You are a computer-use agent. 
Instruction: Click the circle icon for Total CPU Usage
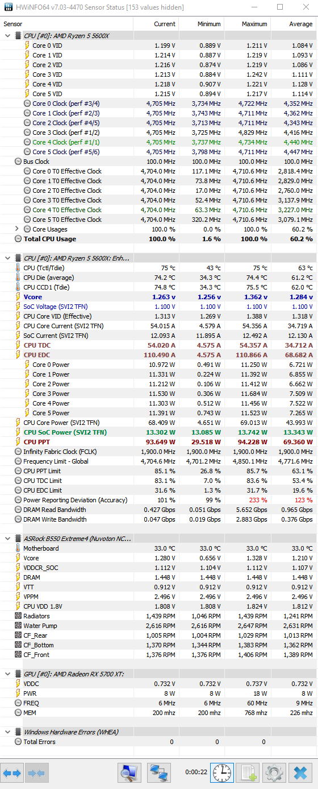click(x=18, y=238)
